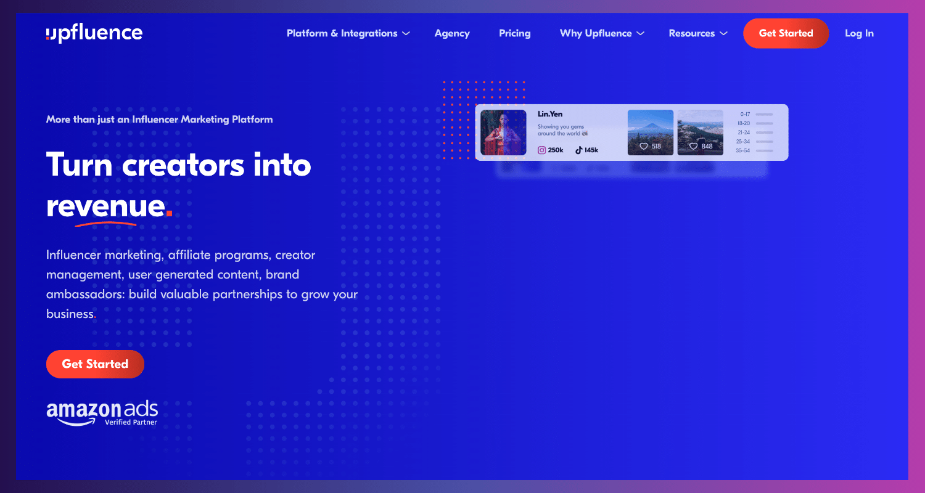Click the TikTok icon next to 145k
Viewport: 925px width, 493px height.
point(578,150)
